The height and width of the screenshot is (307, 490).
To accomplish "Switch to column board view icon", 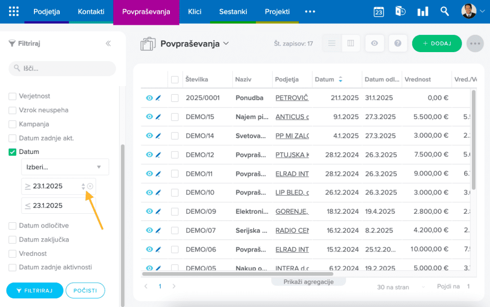I will pyautogui.click(x=351, y=44).
